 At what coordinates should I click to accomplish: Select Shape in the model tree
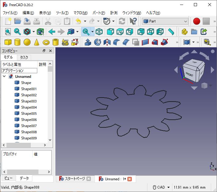pyautogui.click(x=26, y=83)
